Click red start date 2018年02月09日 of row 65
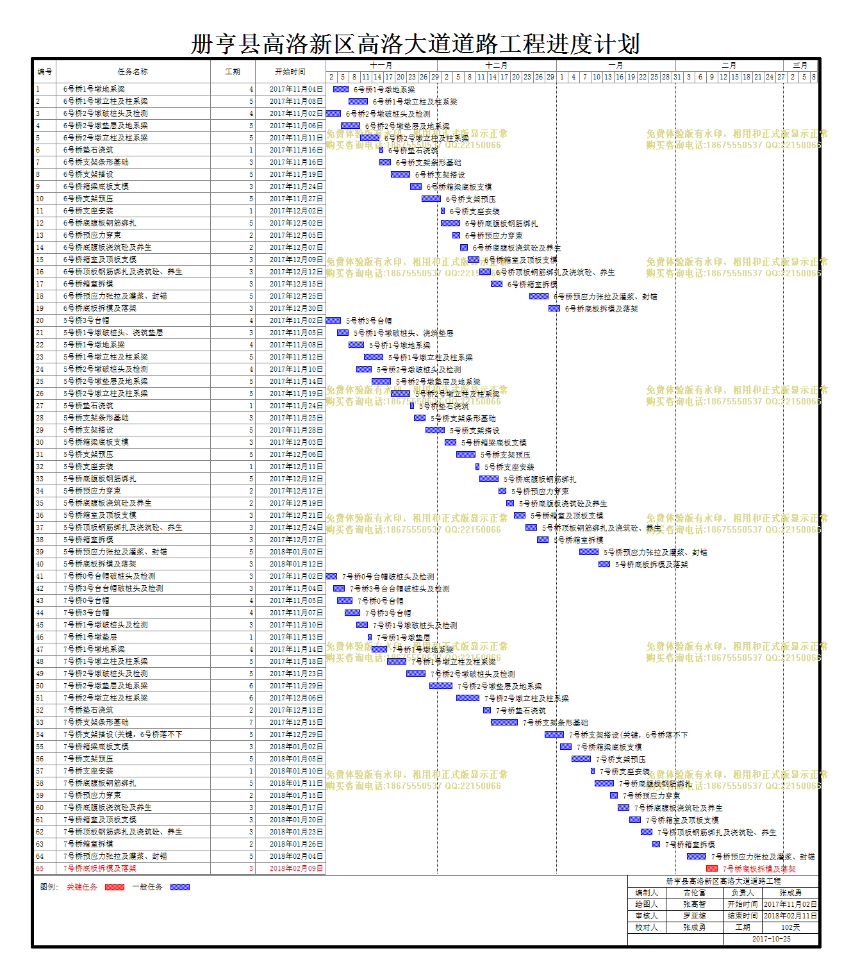The height and width of the screenshot is (978, 851). tap(296, 868)
